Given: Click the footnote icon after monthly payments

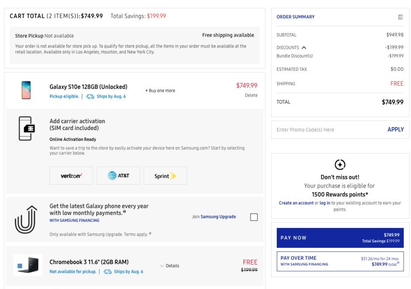Looking at the screenshot, I should 125,212.
